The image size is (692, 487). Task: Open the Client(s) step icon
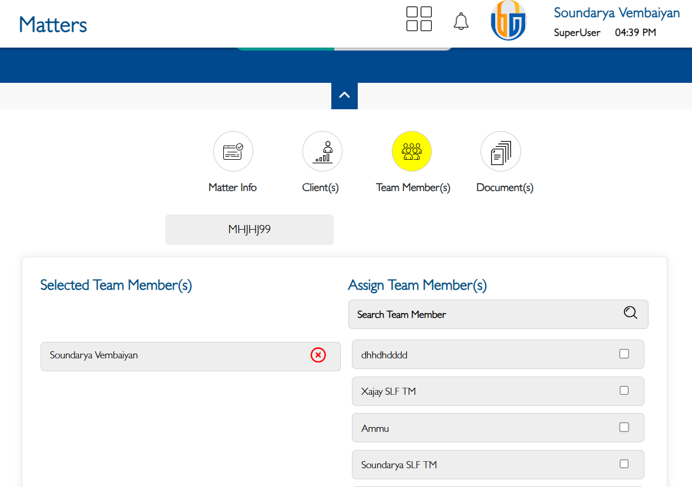coord(322,152)
